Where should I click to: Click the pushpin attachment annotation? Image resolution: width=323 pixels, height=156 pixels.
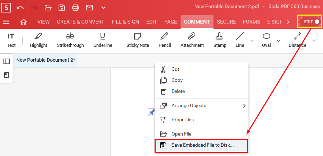pos(151,113)
